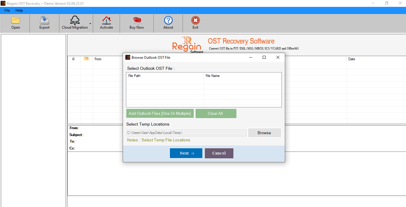Click the Regain Software logo
Screen dimensions: 406x207
point(187,45)
